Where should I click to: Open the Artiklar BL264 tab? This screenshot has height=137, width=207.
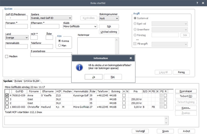click(32, 81)
